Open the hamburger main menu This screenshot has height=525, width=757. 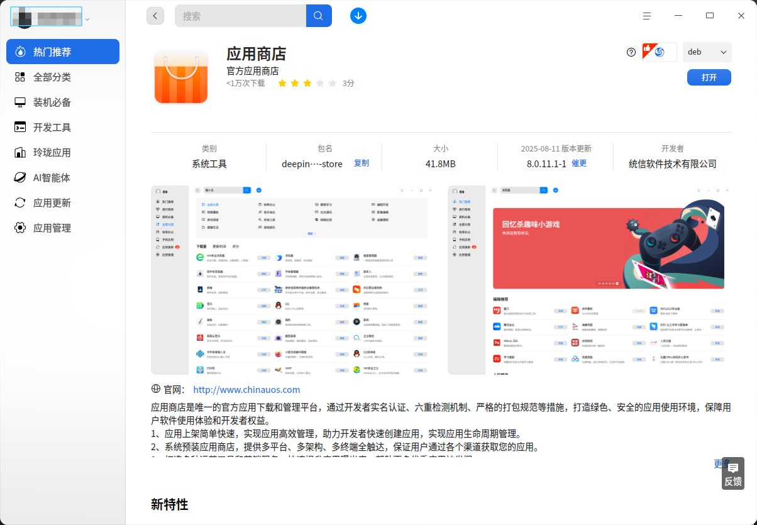[x=647, y=16]
